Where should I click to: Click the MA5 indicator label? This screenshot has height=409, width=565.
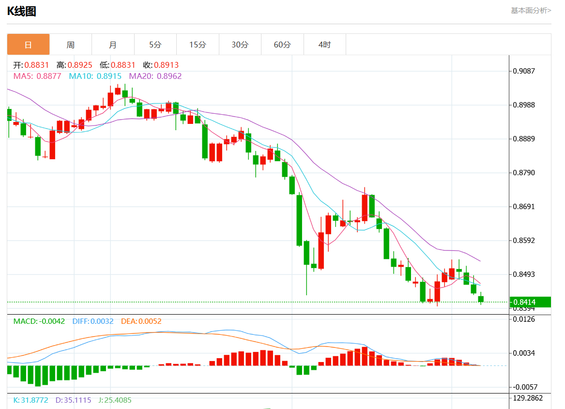point(37,76)
